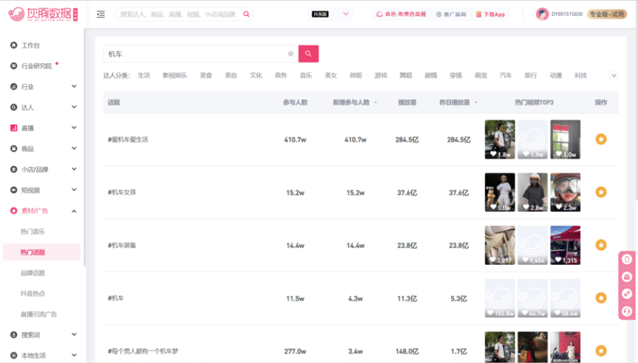
Task: Expand the 小店/品牌 sidebar menu
Action: [x=74, y=169]
